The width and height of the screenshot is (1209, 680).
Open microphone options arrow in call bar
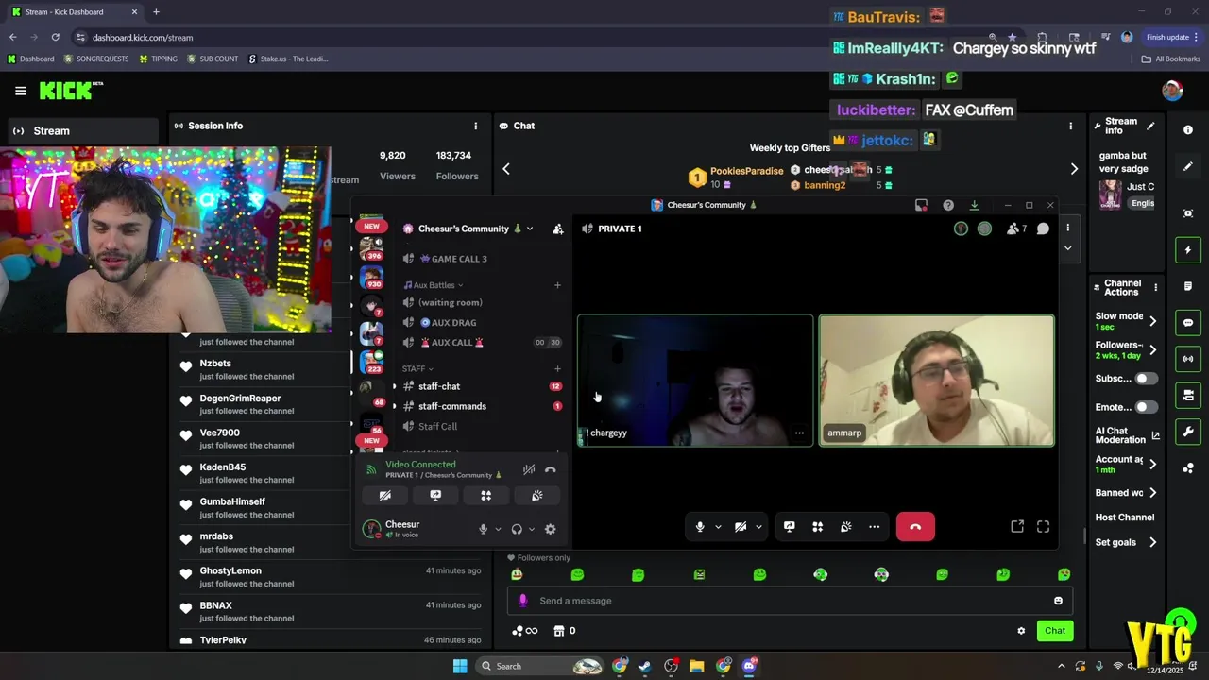[x=718, y=527]
